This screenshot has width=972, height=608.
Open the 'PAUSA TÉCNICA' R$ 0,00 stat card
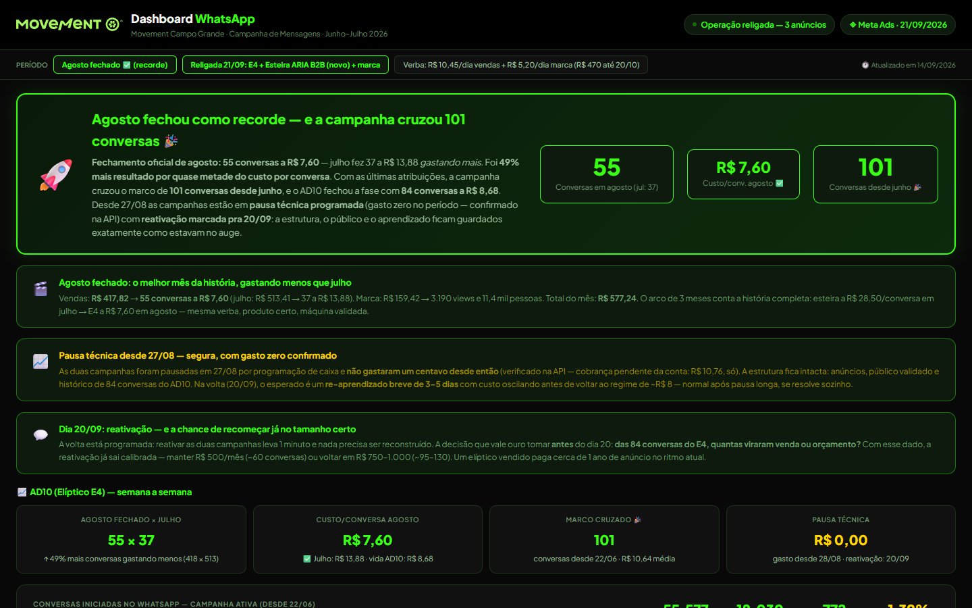(841, 540)
